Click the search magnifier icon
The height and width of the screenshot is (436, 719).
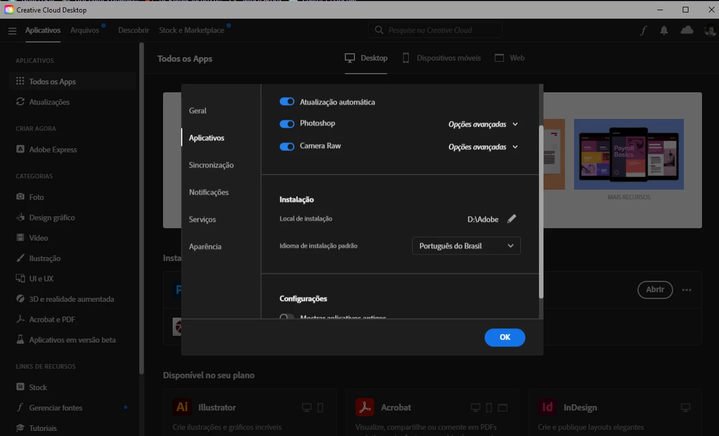(379, 30)
